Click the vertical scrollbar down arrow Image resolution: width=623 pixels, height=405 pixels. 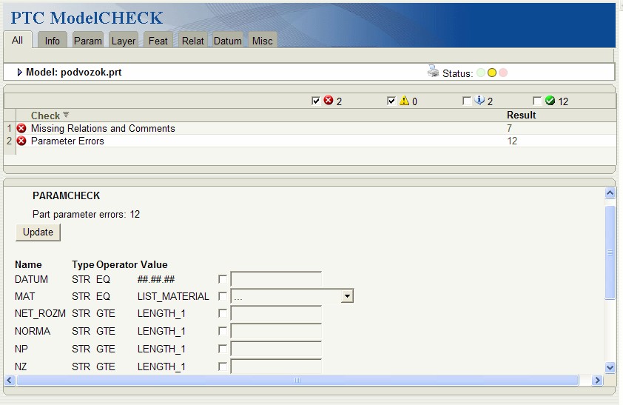610,367
